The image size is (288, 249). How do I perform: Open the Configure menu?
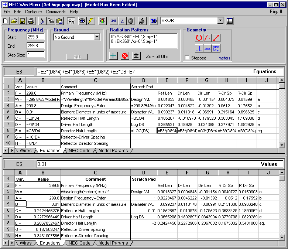pos(33,12)
